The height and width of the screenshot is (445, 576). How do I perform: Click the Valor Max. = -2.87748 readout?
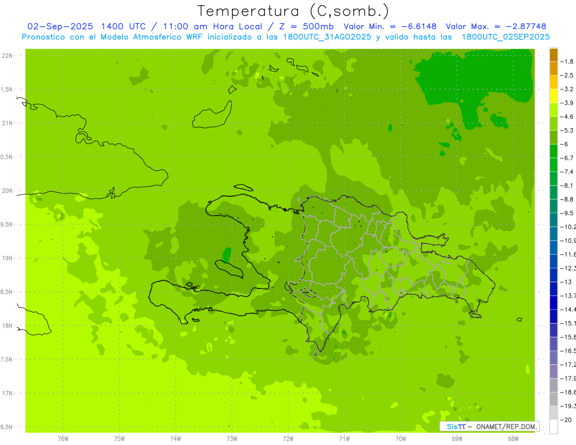(496, 26)
